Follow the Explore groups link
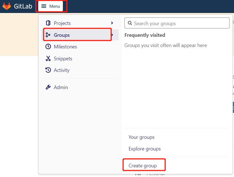Viewport: 234px width, 177px height. (x=145, y=149)
